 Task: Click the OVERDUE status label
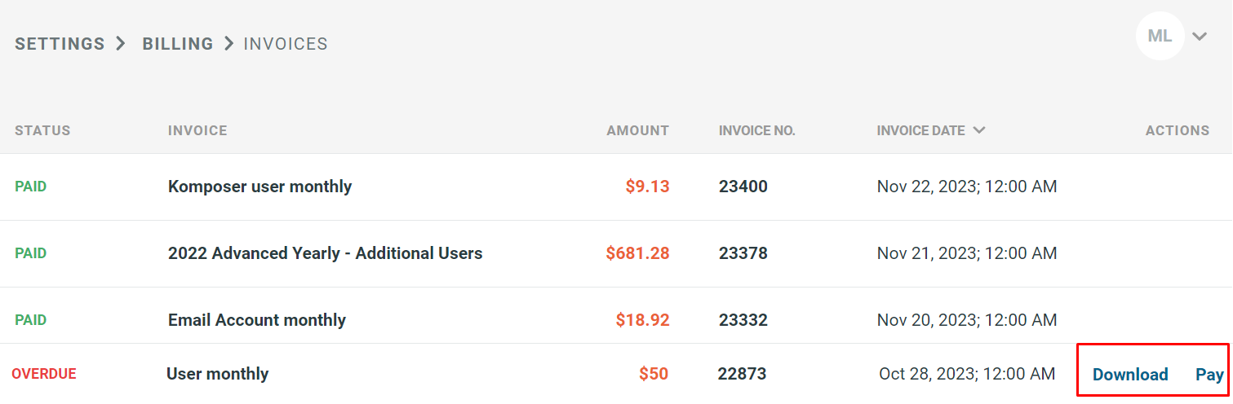[x=44, y=374]
